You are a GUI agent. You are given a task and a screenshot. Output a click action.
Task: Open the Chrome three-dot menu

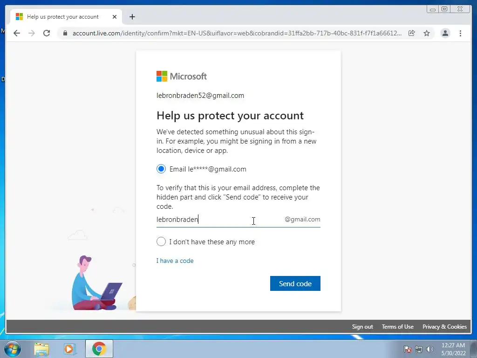pos(460,33)
